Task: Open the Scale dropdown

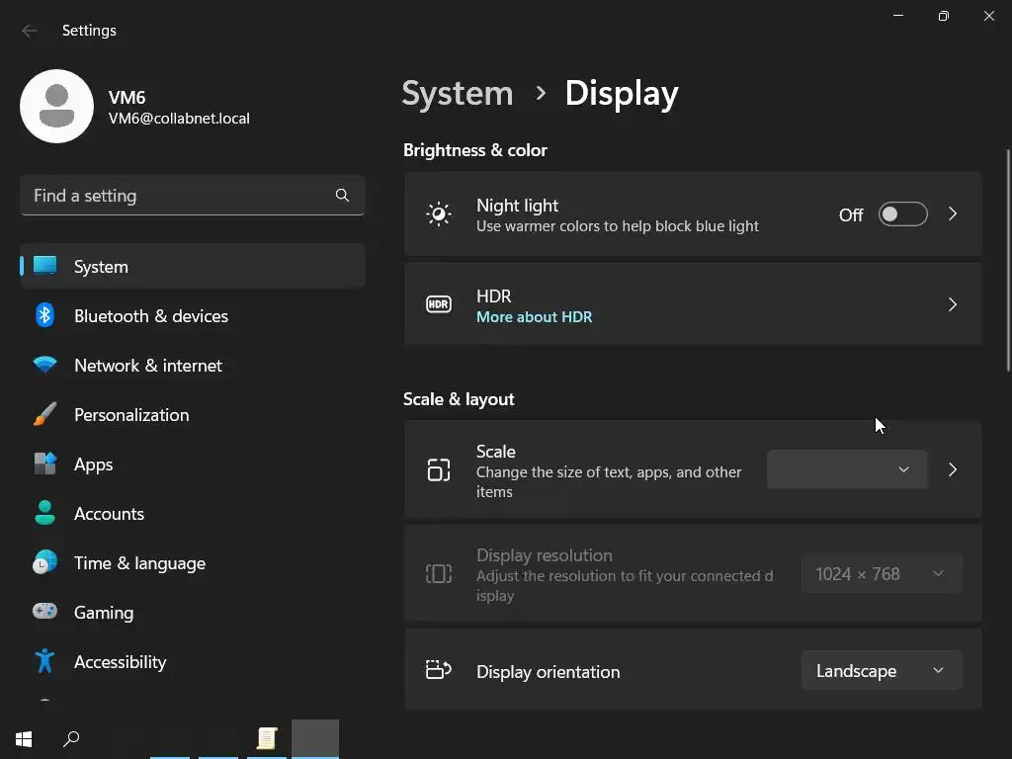Action: [847, 469]
